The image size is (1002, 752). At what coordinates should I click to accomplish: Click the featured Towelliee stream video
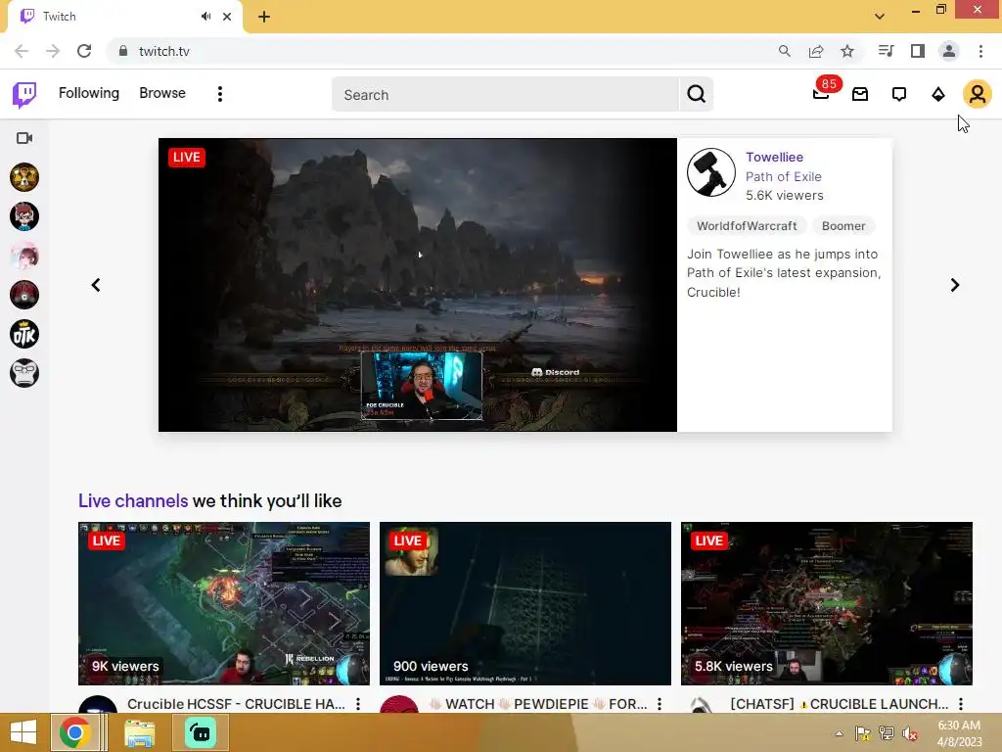coord(417,285)
